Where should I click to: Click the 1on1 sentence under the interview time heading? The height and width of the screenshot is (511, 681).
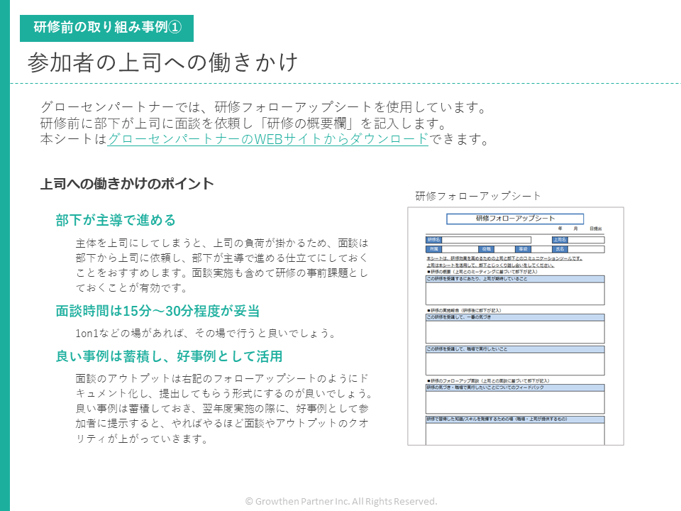205,334
